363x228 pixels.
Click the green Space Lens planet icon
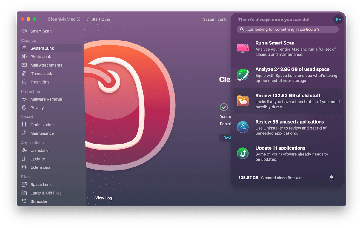[x=243, y=75]
